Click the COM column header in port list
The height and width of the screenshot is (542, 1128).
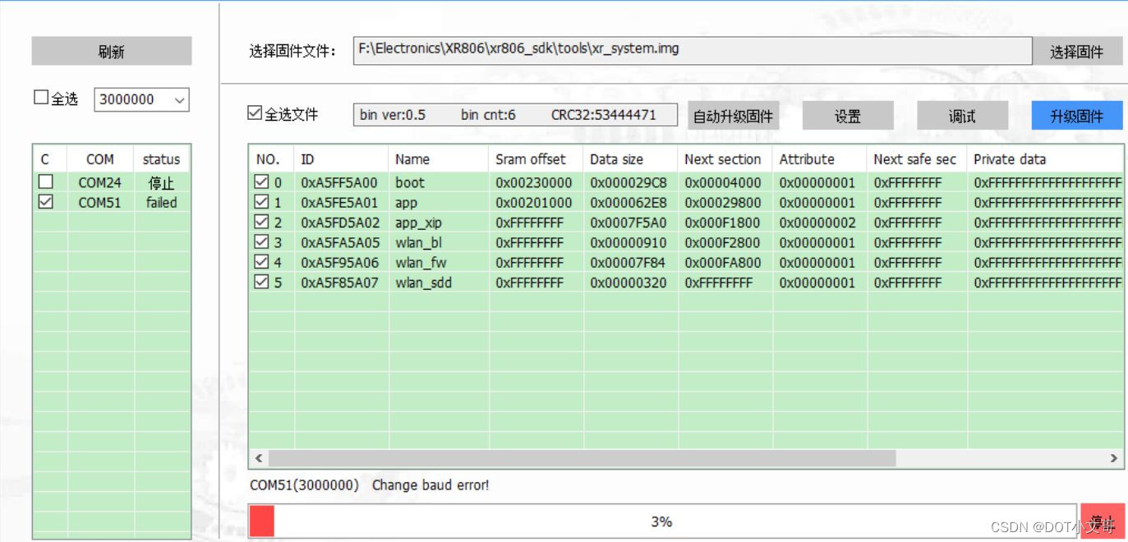[100, 159]
